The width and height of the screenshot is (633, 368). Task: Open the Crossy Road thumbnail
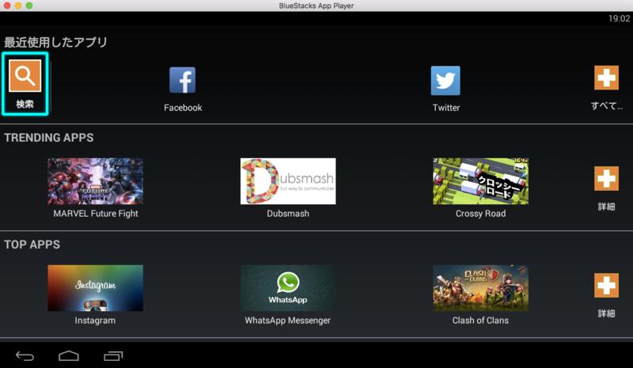pos(480,181)
